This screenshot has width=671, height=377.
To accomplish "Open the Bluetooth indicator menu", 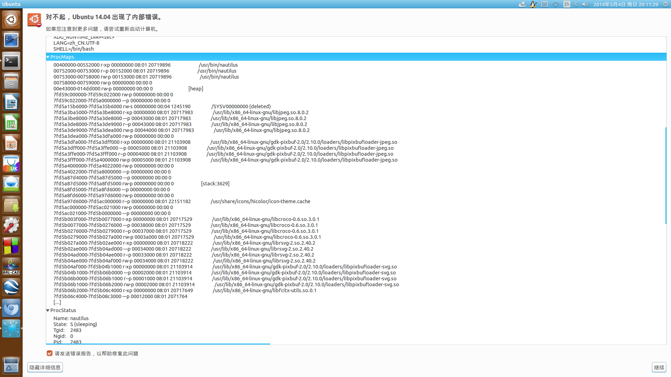I will (576, 4).
